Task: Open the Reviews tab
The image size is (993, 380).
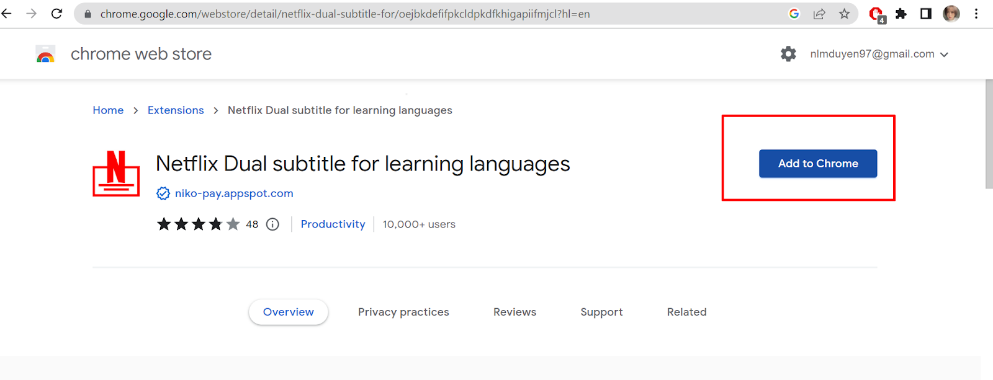Action: [x=515, y=312]
